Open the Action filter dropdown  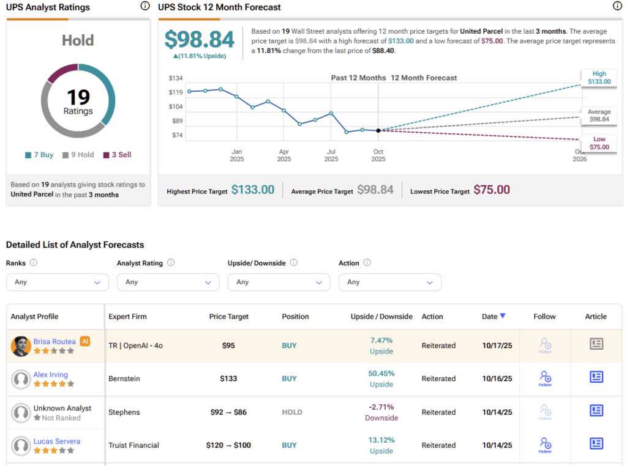(389, 282)
